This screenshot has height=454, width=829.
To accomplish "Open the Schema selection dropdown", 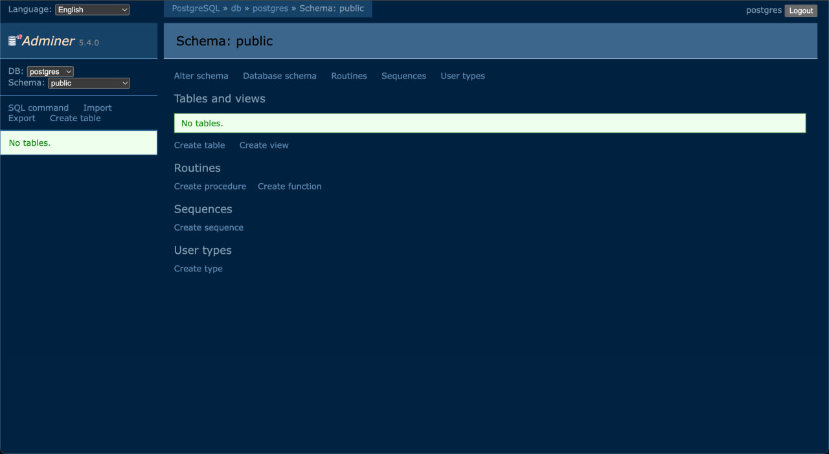I will pos(89,83).
